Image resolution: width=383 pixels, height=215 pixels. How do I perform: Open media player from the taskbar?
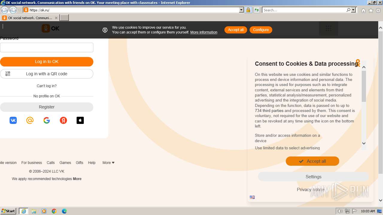point(44,211)
